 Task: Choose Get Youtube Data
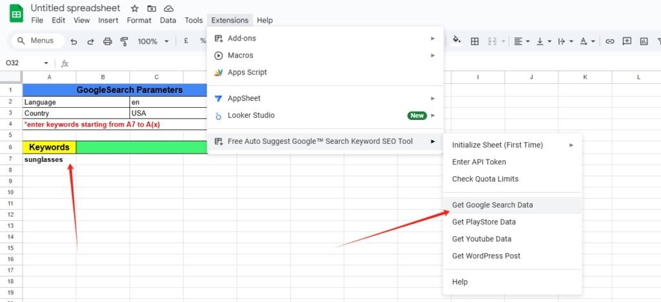click(512, 239)
